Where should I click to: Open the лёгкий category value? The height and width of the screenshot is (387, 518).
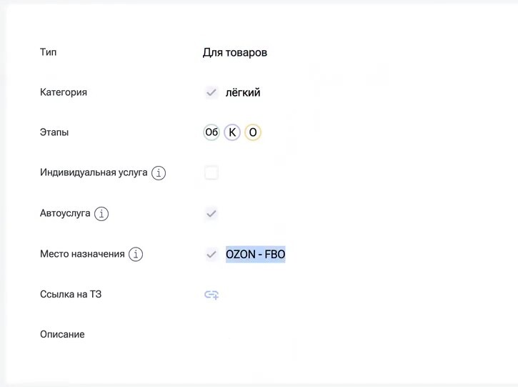243,92
